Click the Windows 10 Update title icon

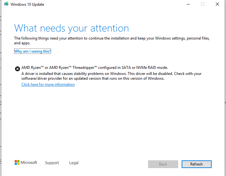click(6, 4)
